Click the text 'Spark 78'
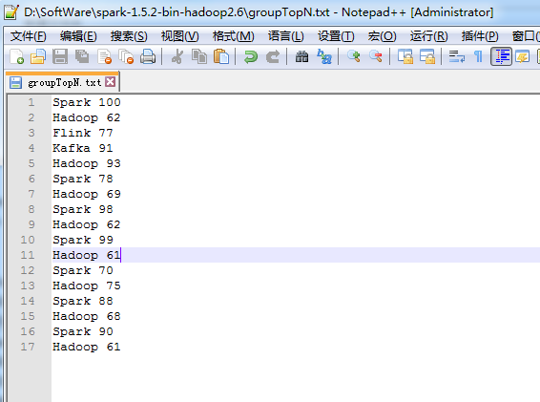This screenshot has width=540, height=402. click(x=83, y=179)
